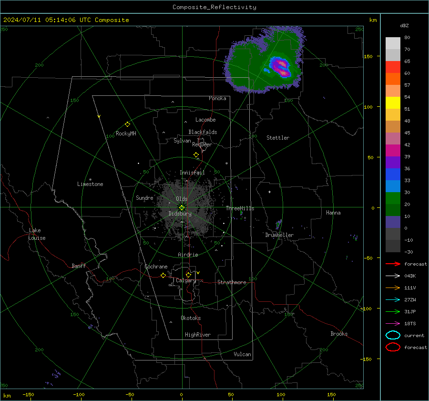Select the cyan 'current' ellipse legend icon
The height and width of the screenshot is (401, 429).
click(393, 335)
